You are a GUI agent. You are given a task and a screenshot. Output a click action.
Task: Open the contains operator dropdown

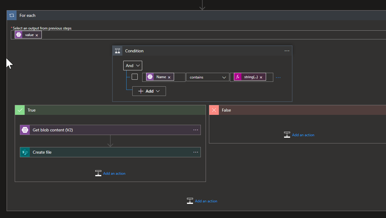pos(207,77)
